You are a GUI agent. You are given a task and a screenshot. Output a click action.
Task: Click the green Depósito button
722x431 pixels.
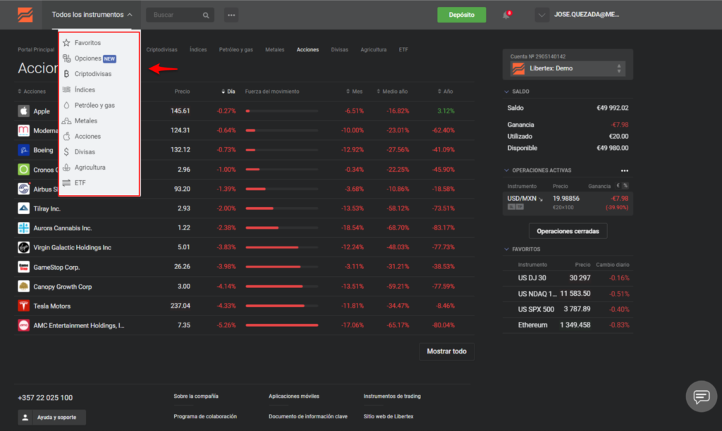(461, 15)
